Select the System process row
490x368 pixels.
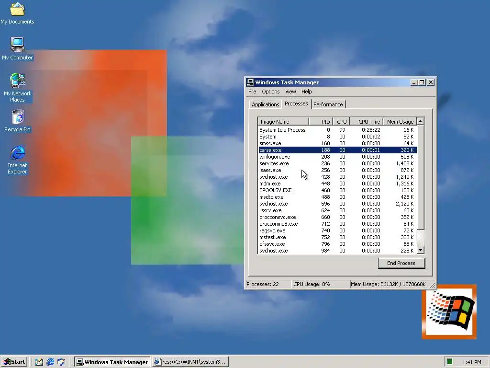coord(337,137)
